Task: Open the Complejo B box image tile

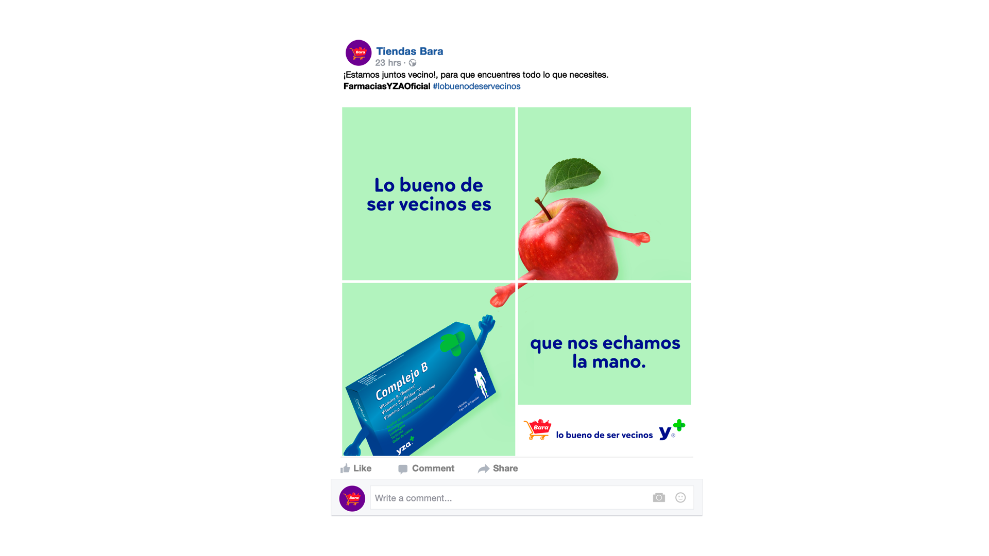Action: (x=429, y=369)
